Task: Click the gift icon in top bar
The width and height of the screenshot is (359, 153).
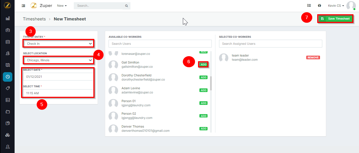Action: point(319,5)
